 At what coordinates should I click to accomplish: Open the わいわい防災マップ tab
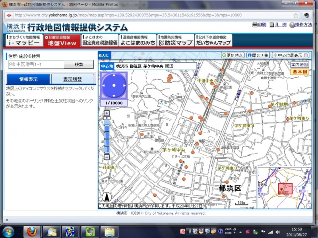pos(176,40)
